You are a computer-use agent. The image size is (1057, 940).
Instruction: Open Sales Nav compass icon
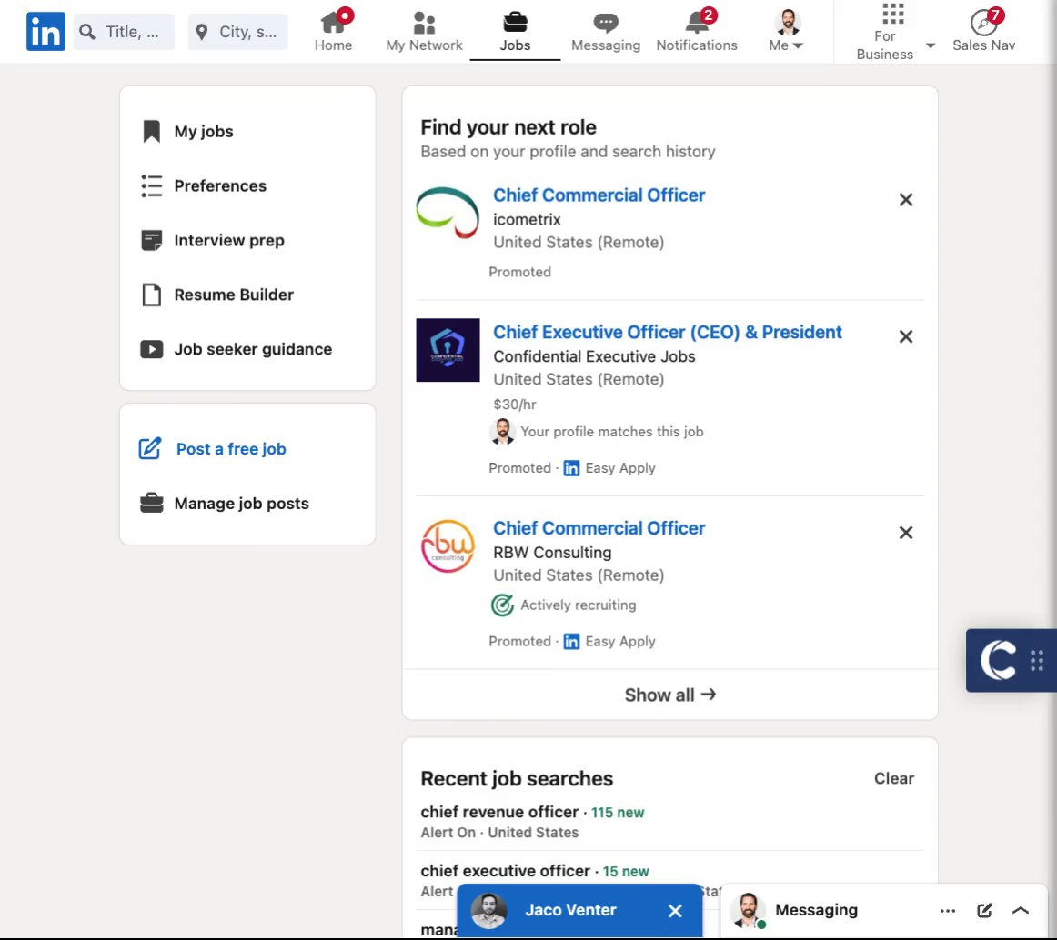pyautogui.click(x=983, y=31)
